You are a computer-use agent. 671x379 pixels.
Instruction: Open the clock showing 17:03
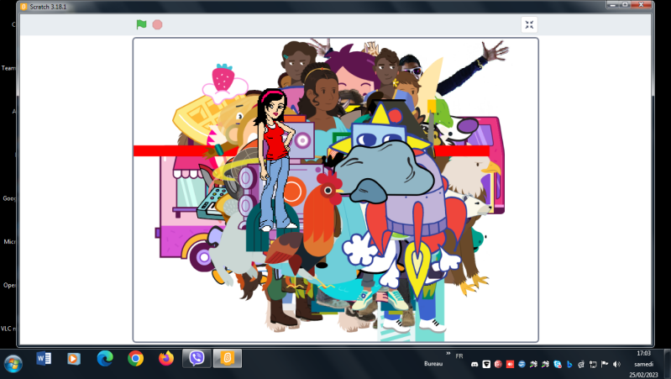click(643, 364)
